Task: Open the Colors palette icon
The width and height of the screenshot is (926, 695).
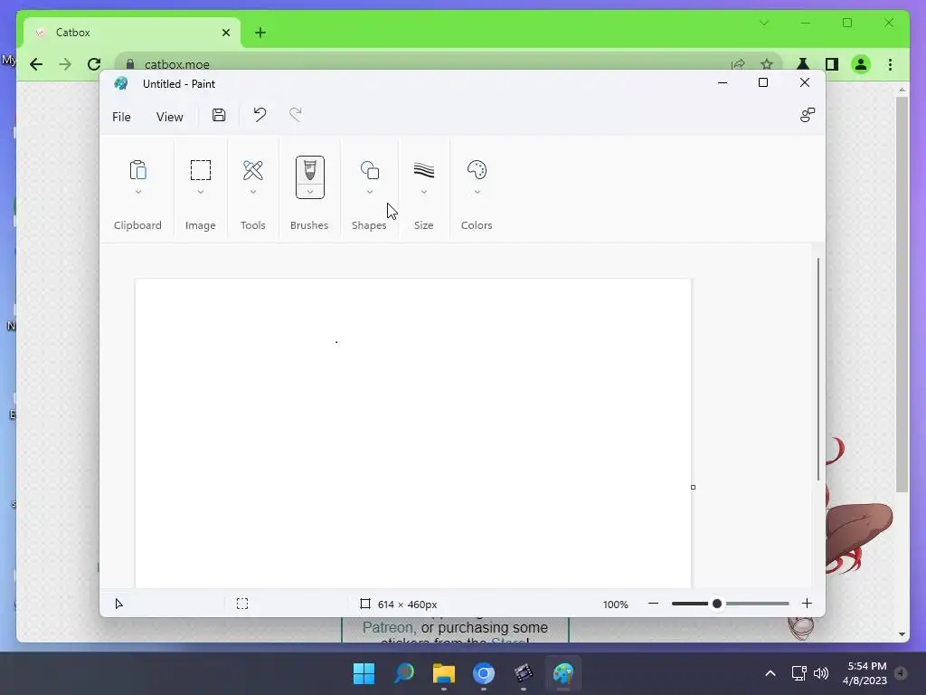Action: coord(477,170)
